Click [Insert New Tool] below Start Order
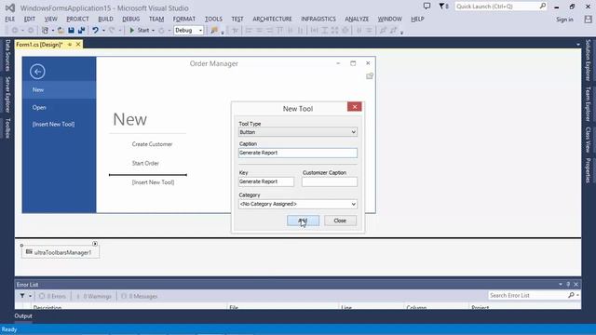 [x=153, y=182]
